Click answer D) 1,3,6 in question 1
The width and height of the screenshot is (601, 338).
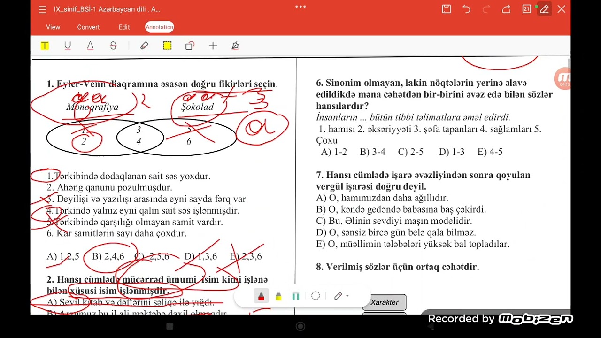pyautogui.click(x=200, y=256)
